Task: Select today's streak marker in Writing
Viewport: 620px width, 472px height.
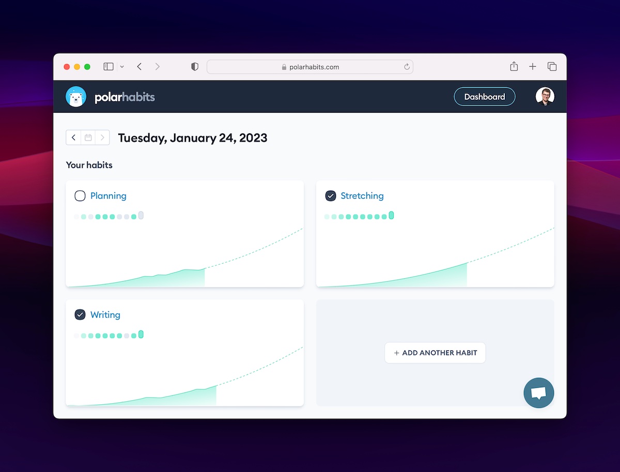Action: (x=141, y=334)
